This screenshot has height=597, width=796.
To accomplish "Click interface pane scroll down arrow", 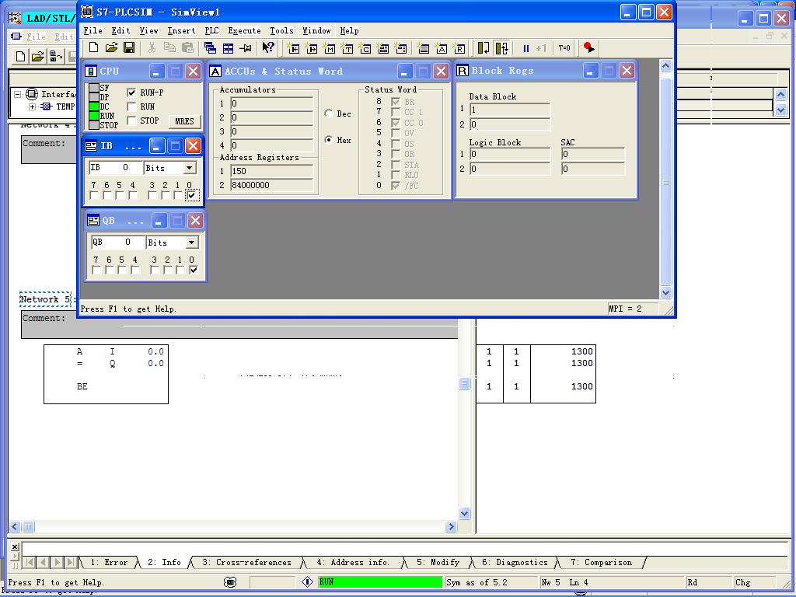I will [780, 110].
